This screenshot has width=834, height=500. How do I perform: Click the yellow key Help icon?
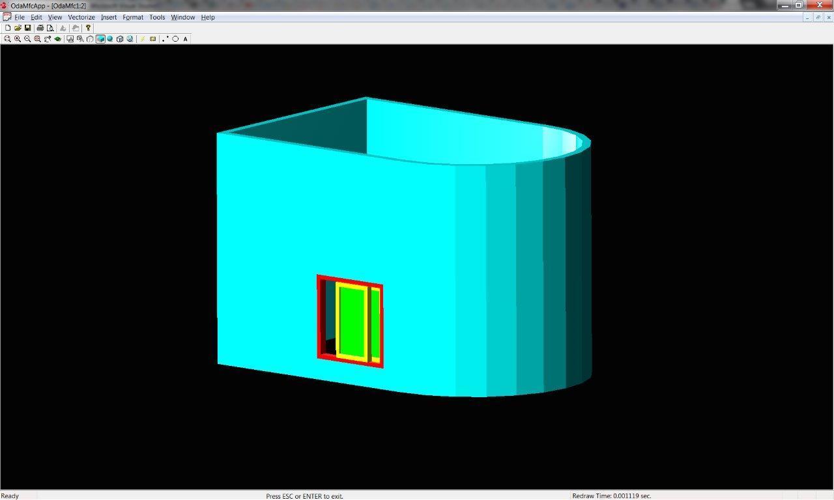(x=88, y=28)
